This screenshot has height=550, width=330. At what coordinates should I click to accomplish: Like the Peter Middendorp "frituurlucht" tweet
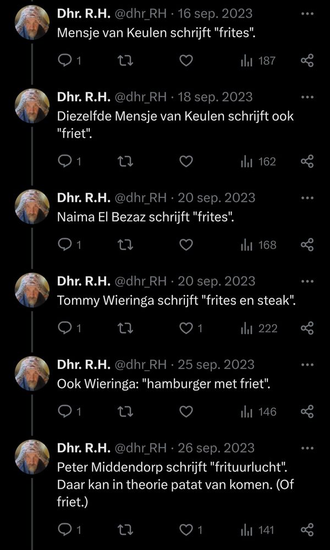point(186,530)
